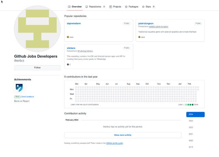219x157 pixels.
Task: Click Show more activity button
Action: tap(123, 135)
